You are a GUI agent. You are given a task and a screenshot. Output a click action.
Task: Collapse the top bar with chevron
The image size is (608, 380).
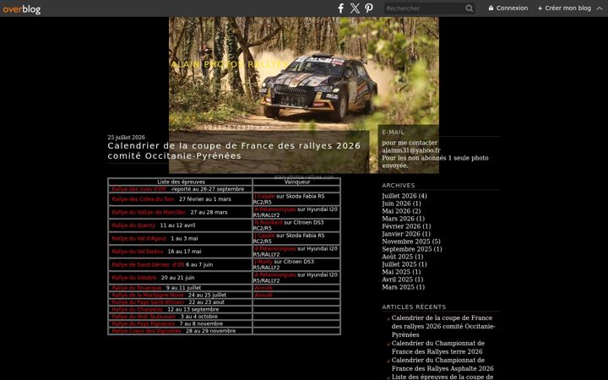point(600,8)
